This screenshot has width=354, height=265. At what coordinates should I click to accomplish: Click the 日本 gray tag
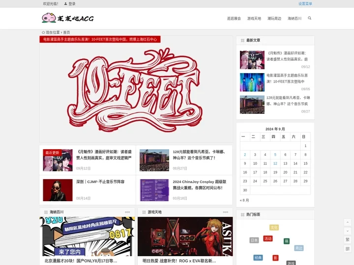[x=254, y=240]
